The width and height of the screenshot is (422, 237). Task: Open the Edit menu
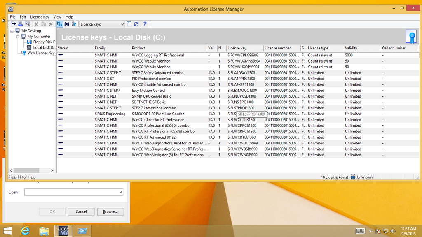tap(23, 16)
